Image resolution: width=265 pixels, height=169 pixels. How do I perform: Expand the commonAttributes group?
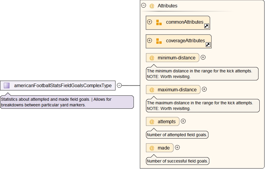150,22
